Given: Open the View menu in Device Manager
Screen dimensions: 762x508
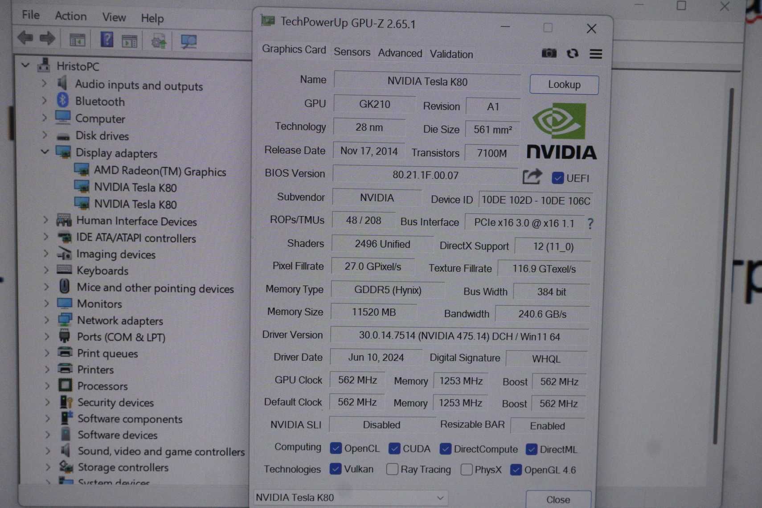Looking at the screenshot, I should tap(114, 17).
